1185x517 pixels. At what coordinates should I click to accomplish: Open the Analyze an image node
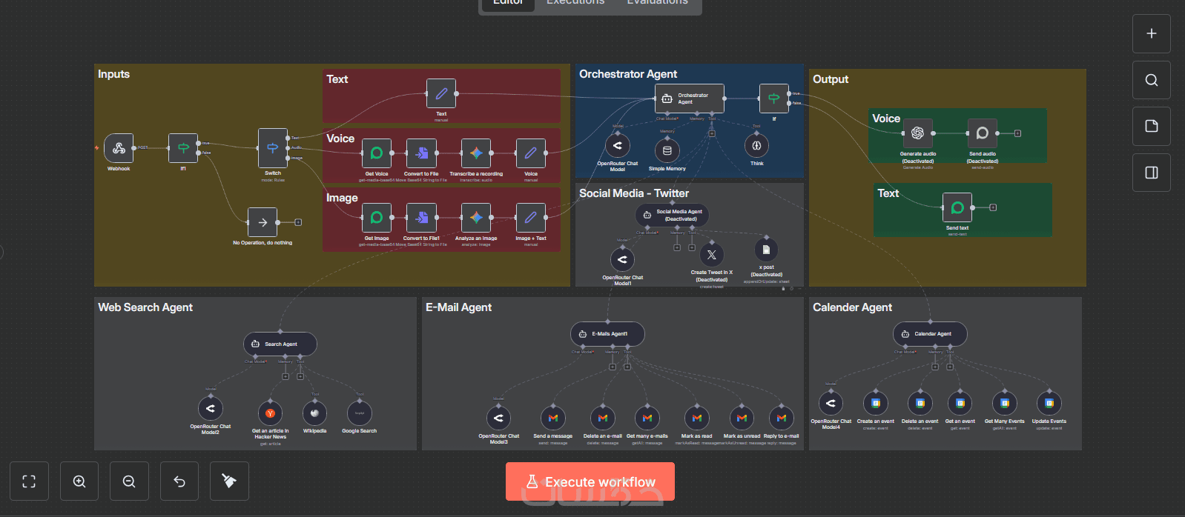pos(476,218)
